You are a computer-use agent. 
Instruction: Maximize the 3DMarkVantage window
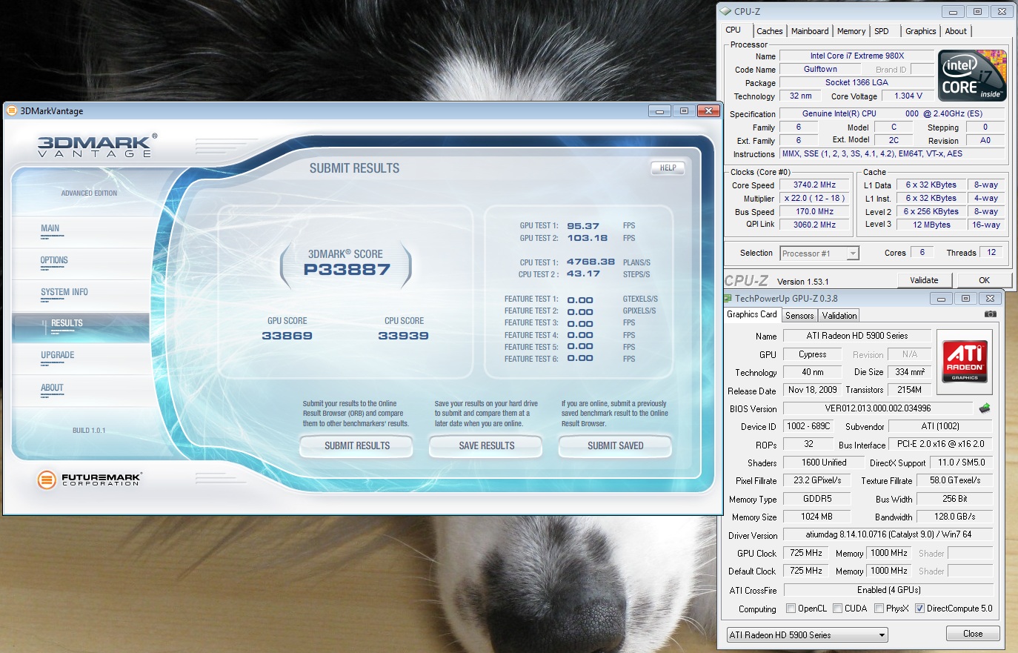[683, 111]
